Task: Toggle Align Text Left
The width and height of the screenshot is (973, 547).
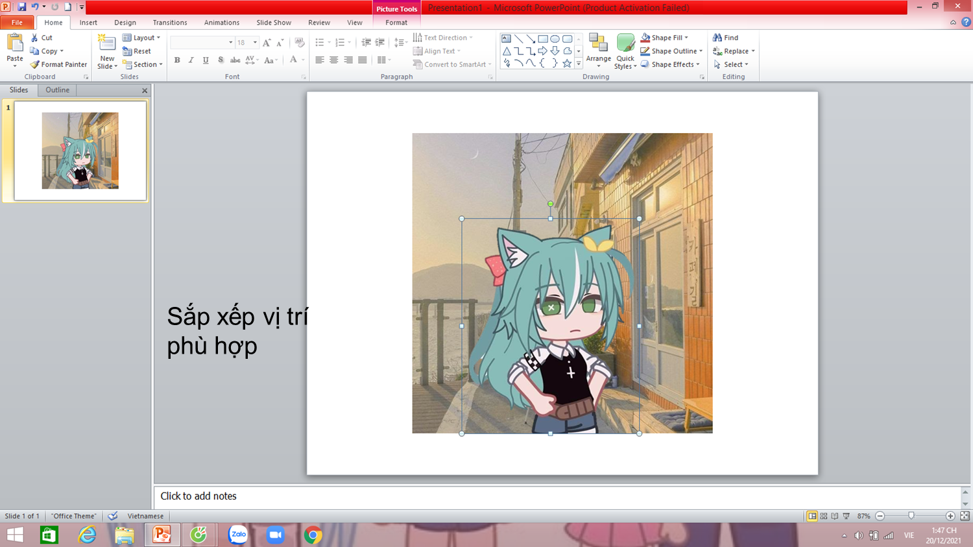Action: [x=320, y=60]
